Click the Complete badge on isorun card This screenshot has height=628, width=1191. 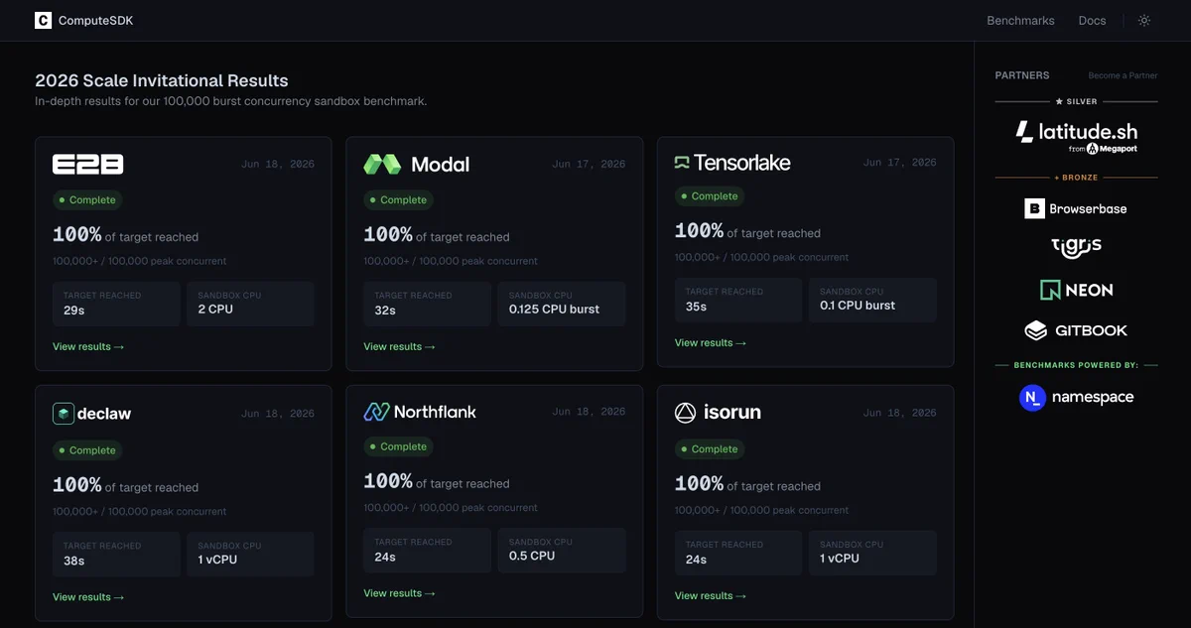(x=710, y=449)
